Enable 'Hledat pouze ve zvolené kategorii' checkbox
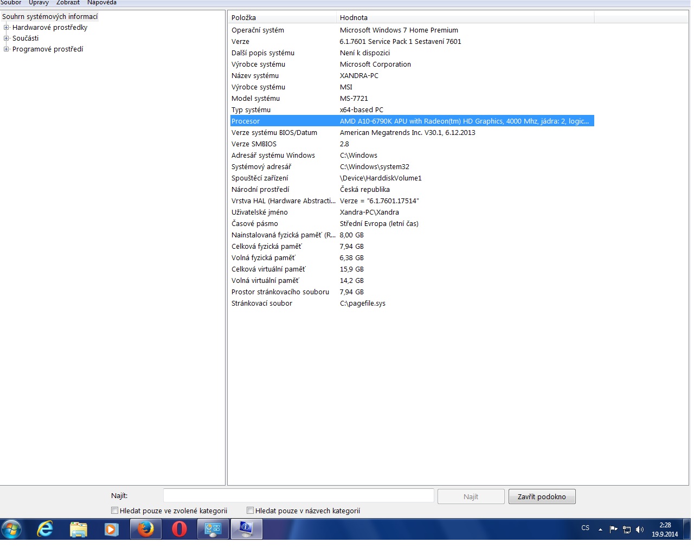Screen dimensions: 694x555 (x=114, y=511)
